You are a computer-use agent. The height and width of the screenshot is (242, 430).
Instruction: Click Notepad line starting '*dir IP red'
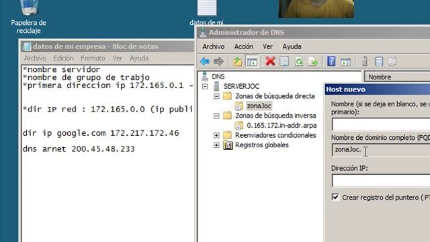click(x=107, y=109)
